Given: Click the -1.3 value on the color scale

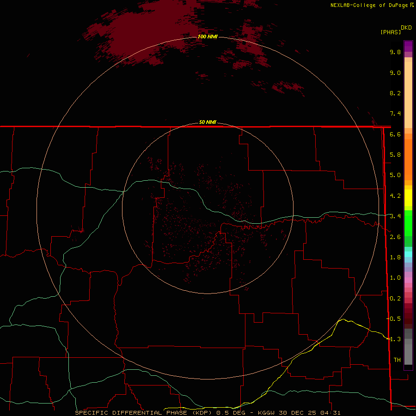Looking at the screenshot, I should click(x=393, y=339).
